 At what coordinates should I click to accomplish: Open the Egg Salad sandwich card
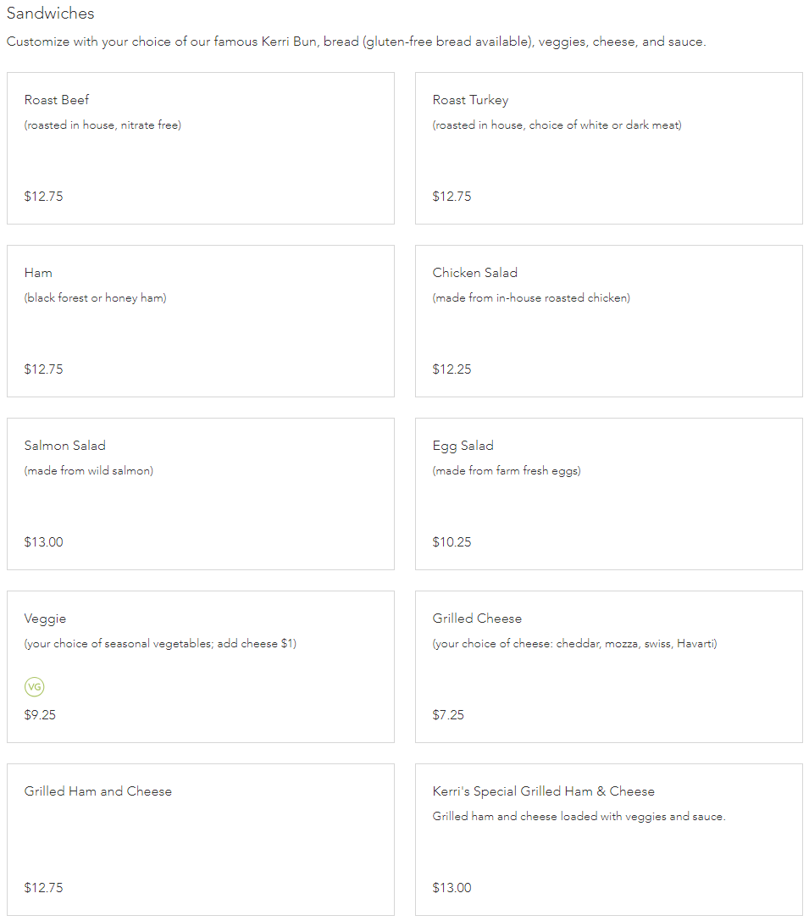coord(609,494)
